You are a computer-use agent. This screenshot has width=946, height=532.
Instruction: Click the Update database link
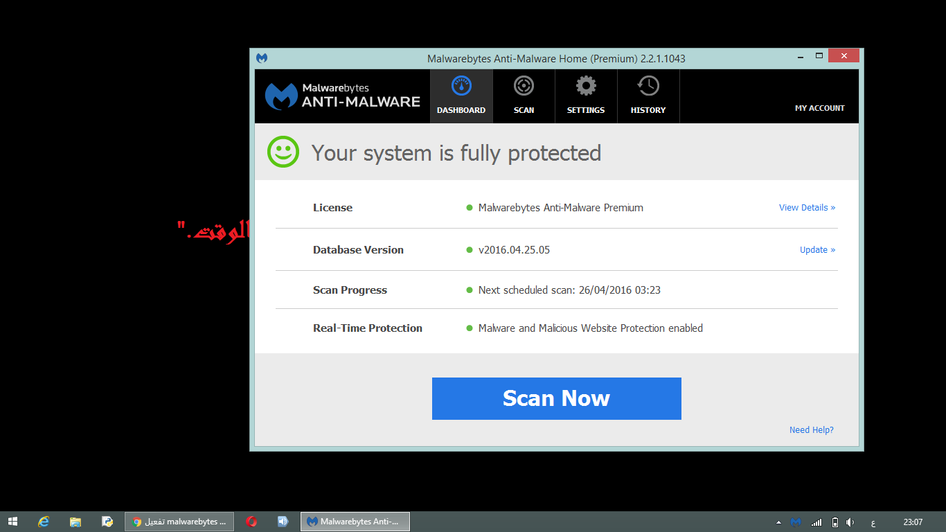click(x=817, y=250)
